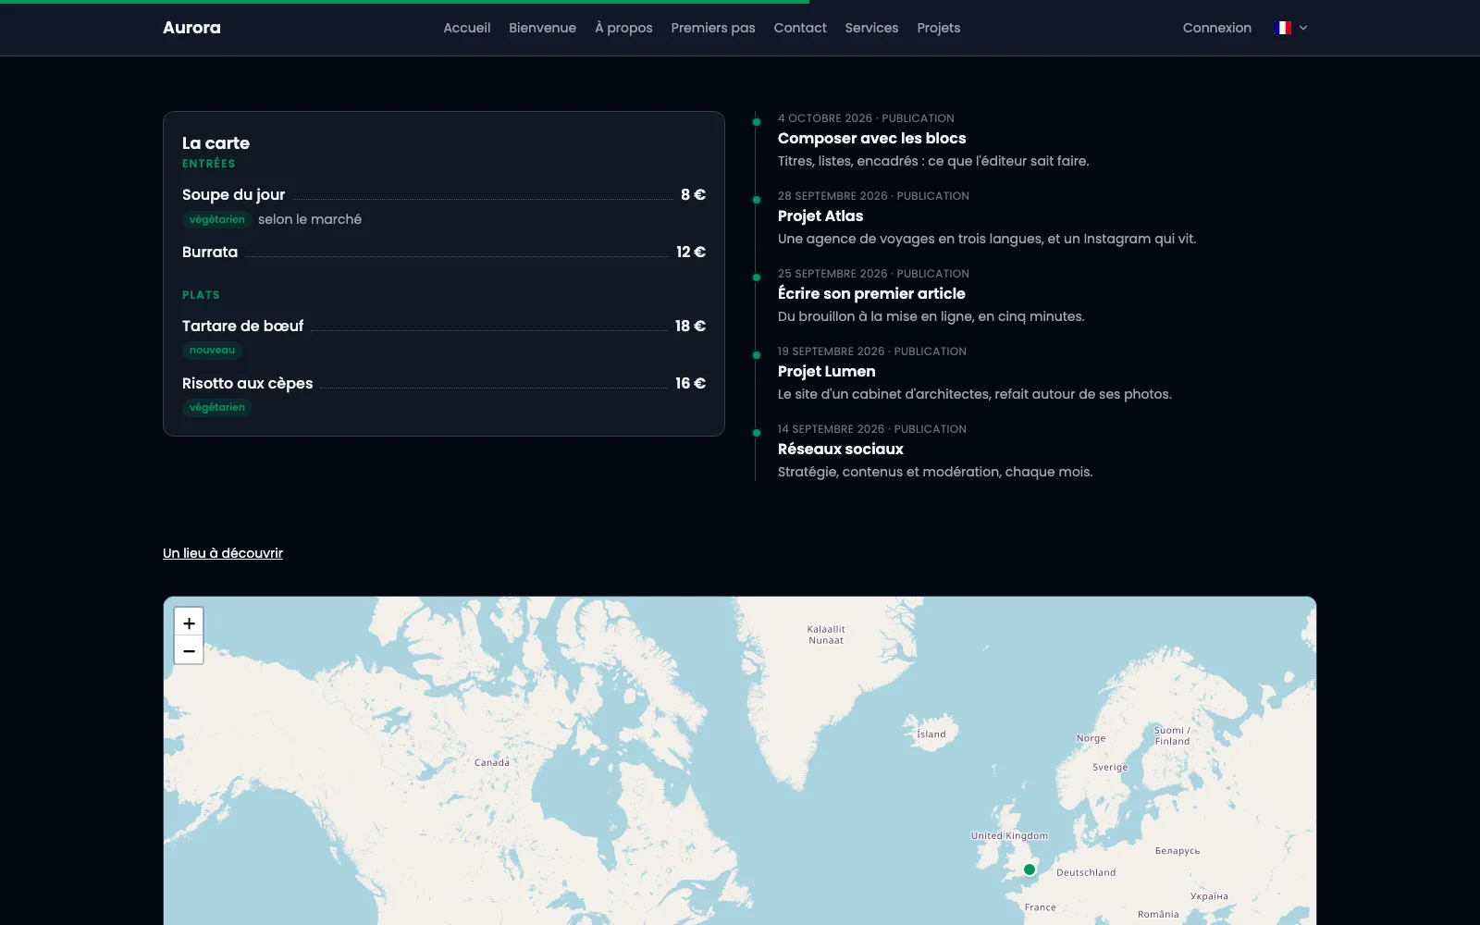Viewport: 1480px width, 925px height.
Task: Click the Connexion login link
Action: 1216,28
